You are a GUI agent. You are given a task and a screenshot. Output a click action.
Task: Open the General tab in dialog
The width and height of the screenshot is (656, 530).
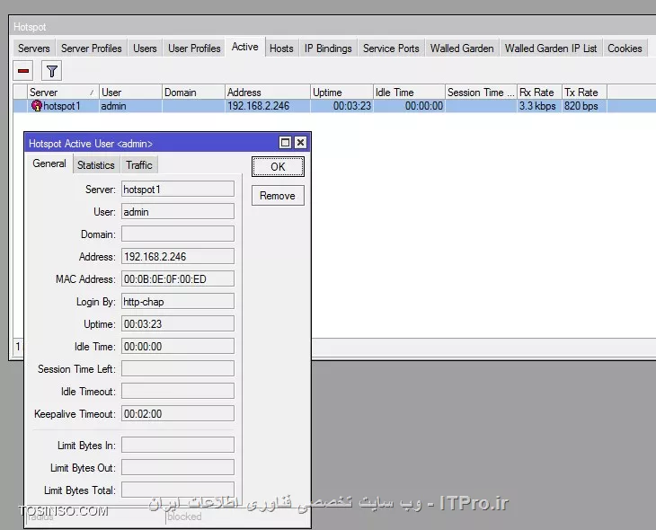(x=49, y=163)
